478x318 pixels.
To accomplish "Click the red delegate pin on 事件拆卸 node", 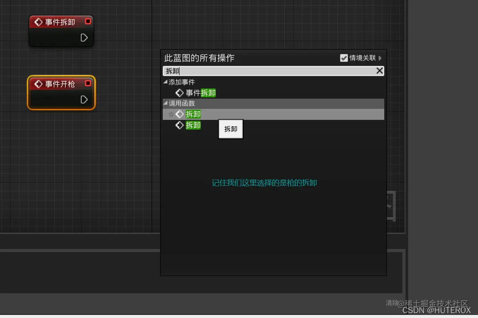I will (x=88, y=21).
